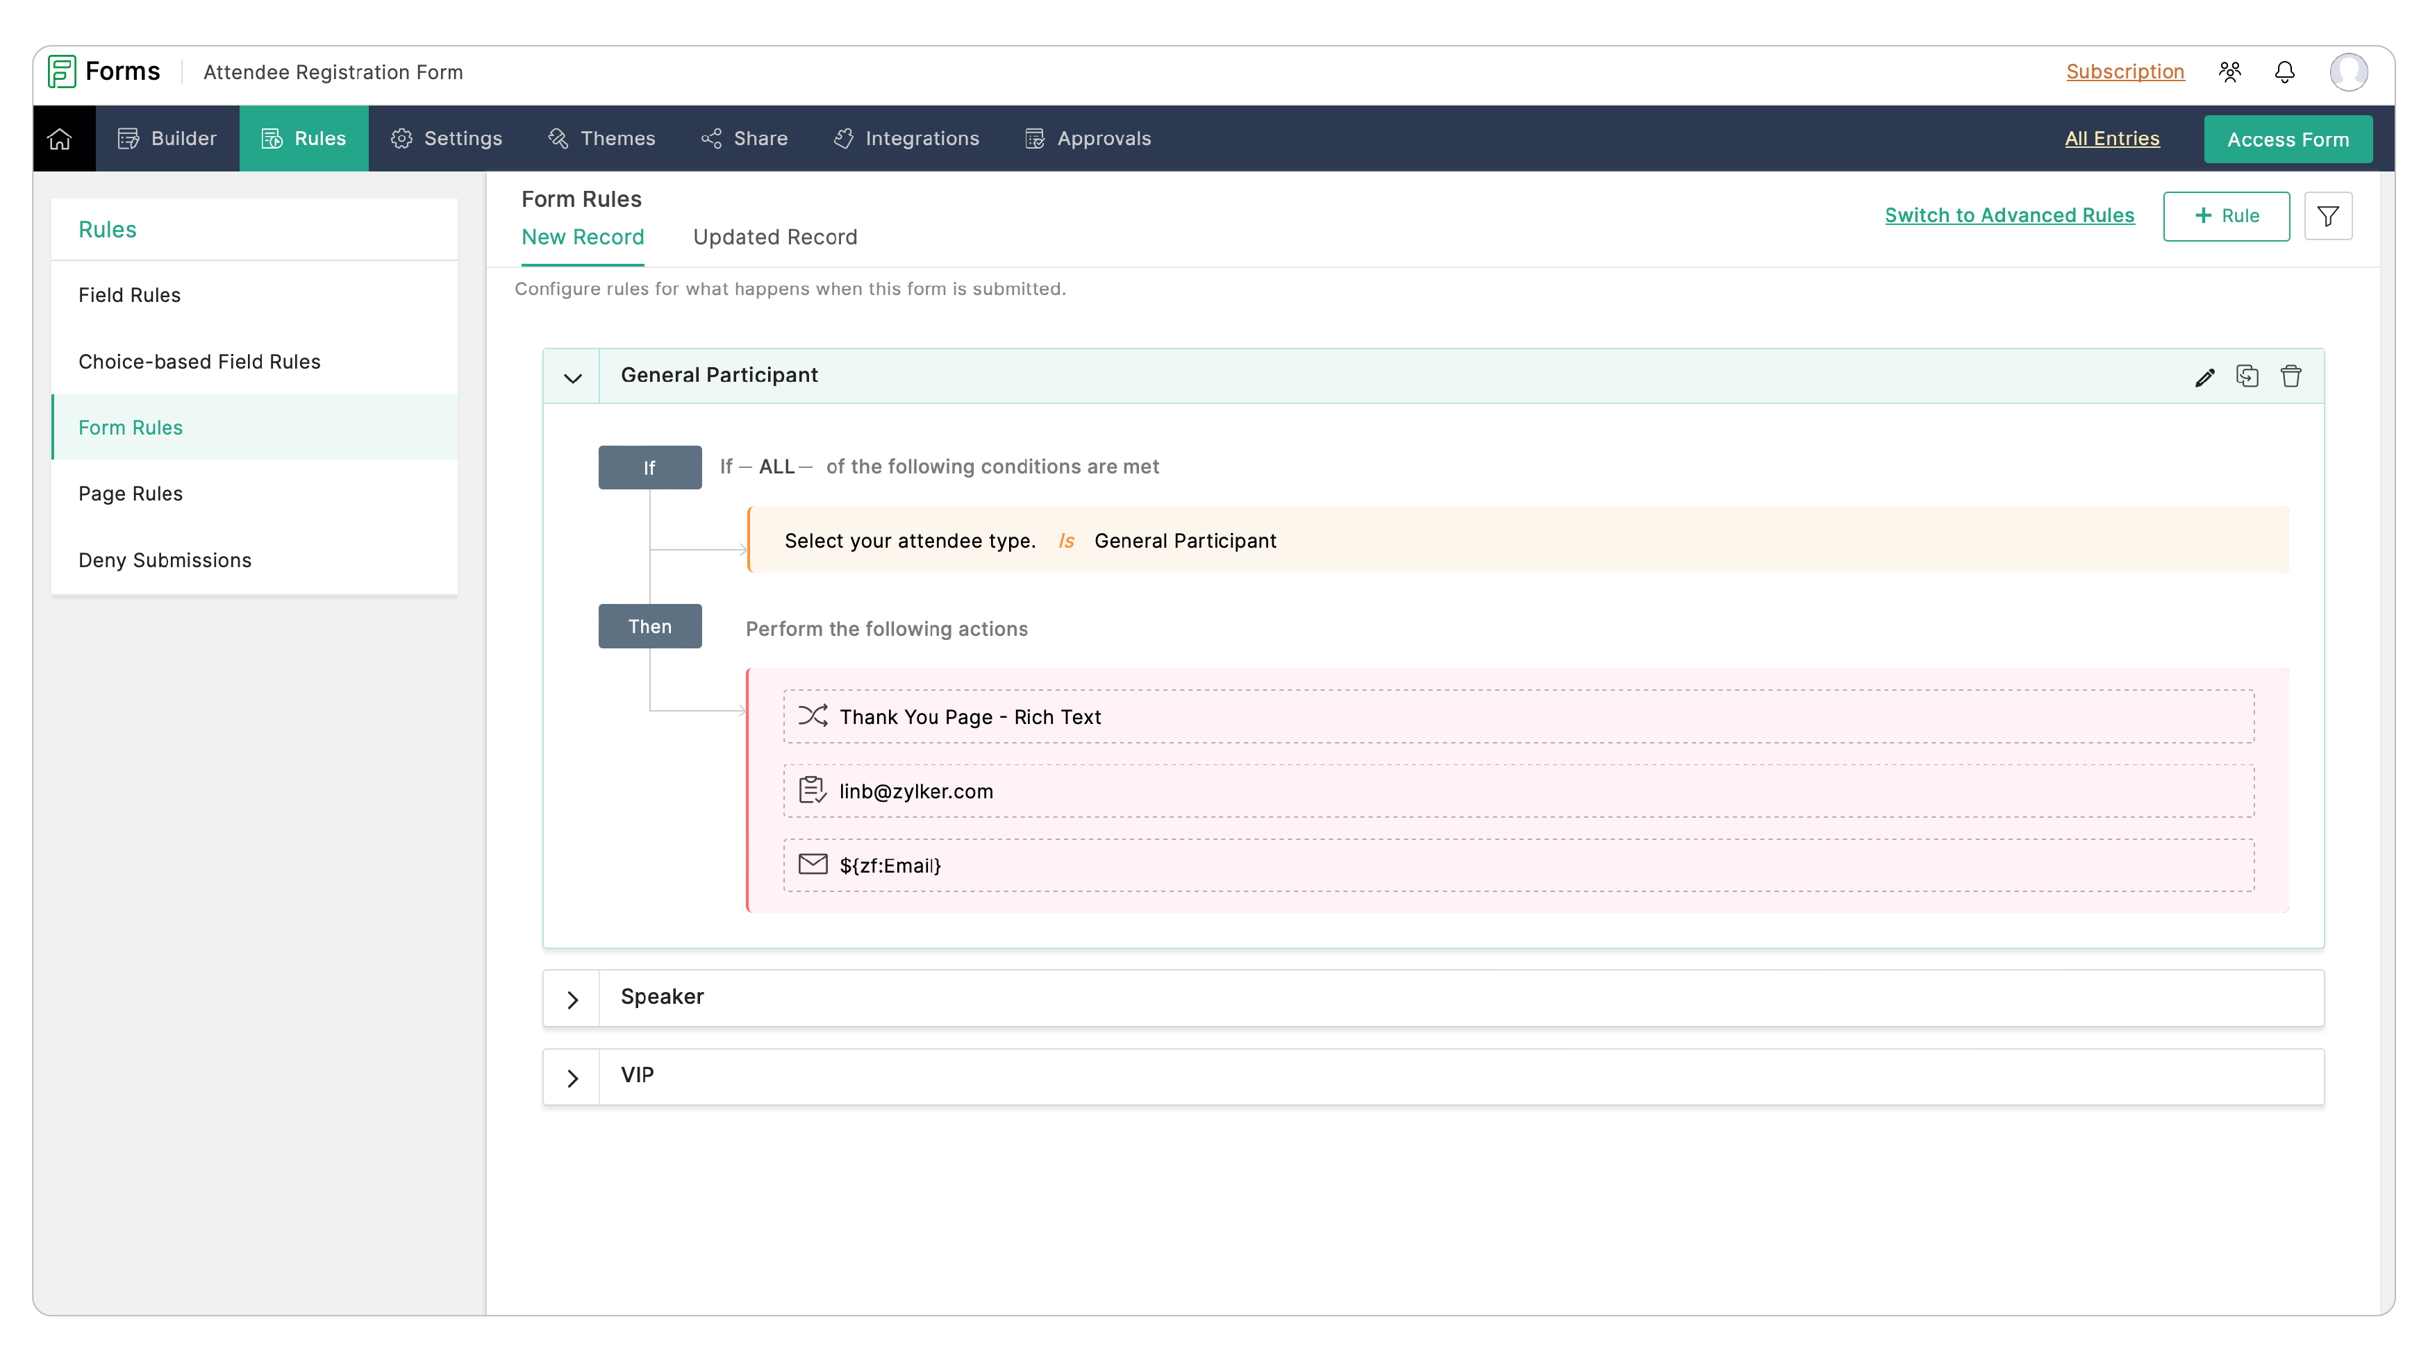Click the Access Form button
The image size is (2428, 1362).
pos(2288,140)
